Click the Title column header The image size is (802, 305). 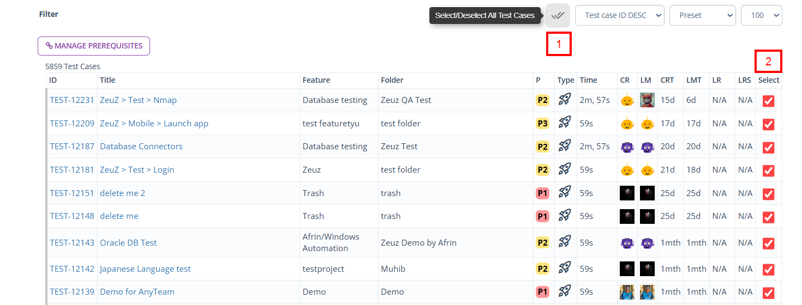click(x=107, y=80)
